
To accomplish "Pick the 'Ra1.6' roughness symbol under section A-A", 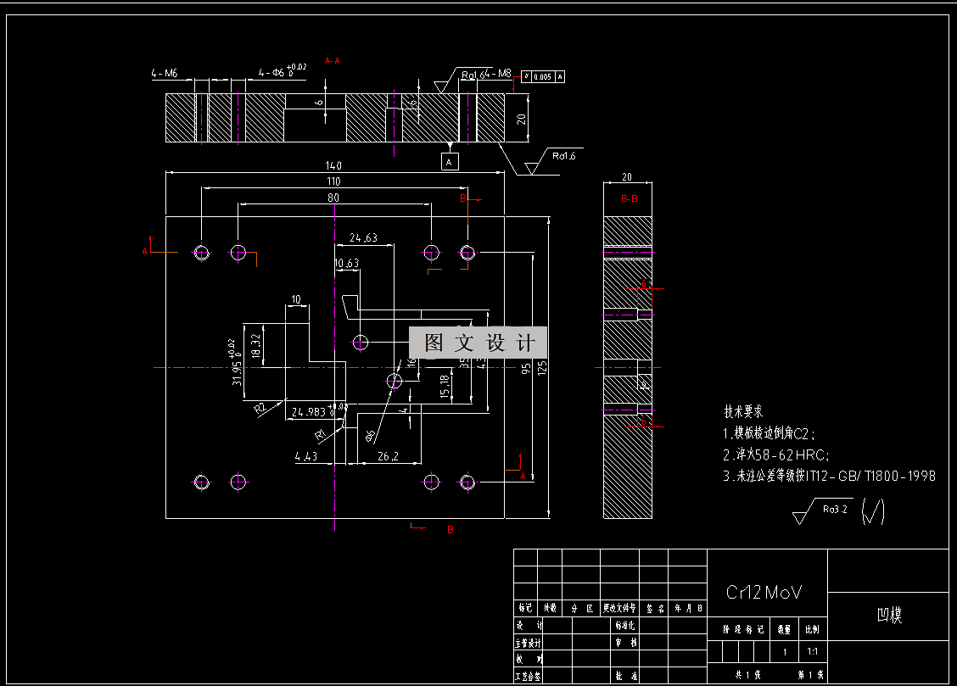I will pos(552,161).
